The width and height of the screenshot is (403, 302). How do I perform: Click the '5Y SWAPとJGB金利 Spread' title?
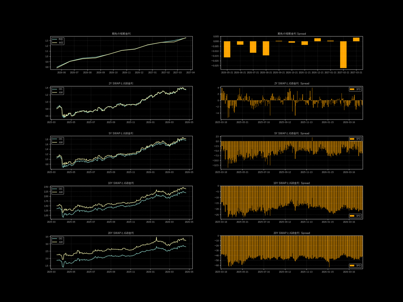tap(292, 133)
